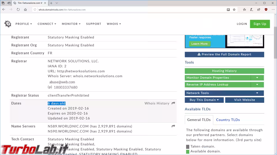Click the Hosting History button
Image resolution: width=277 pixels, height=155 pixels.
[x=224, y=71]
